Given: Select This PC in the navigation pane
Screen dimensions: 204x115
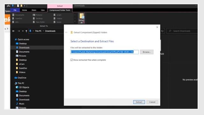Looking at the screenshot, I should click(x=21, y=83).
